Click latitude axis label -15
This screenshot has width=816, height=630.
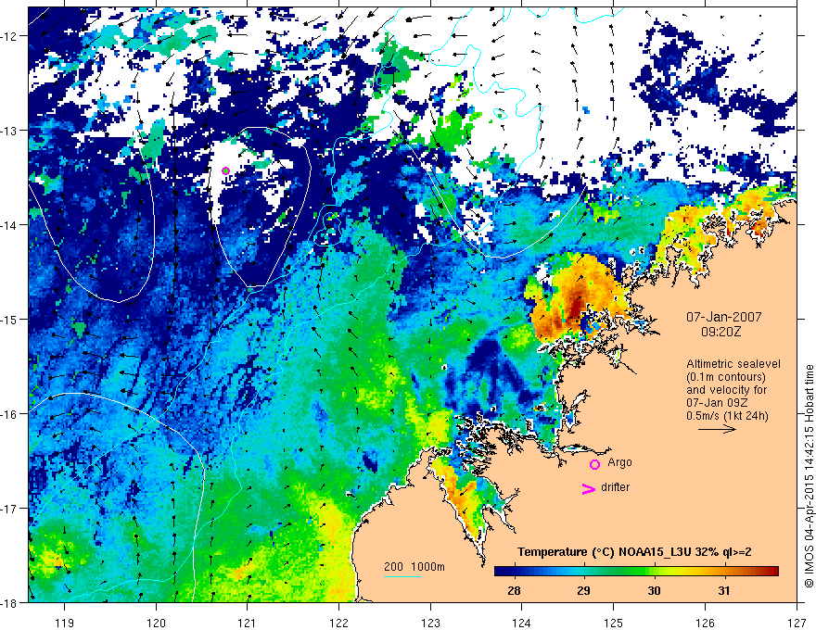click(10, 319)
